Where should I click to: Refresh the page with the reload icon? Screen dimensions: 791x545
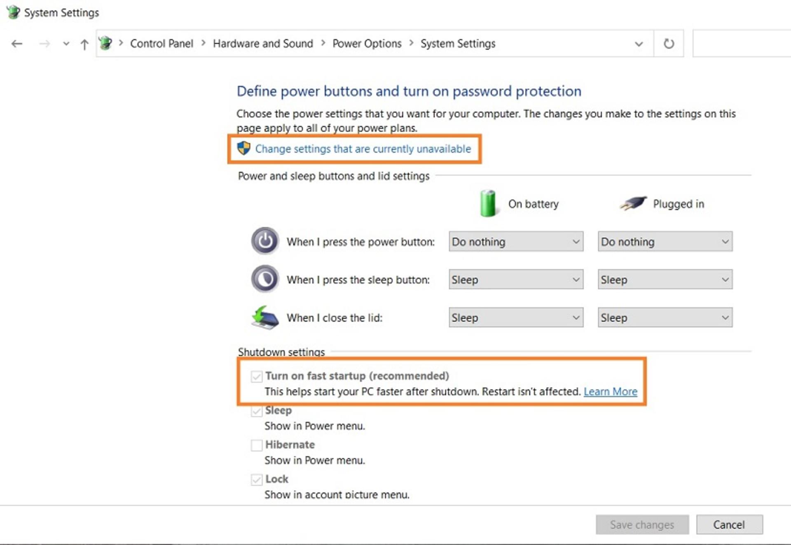click(669, 44)
